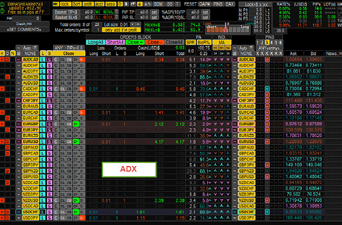The width and height of the screenshot is (342, 225).
Task: Click the CS icon in NZDCAD row
Action: click(x=69, y=182)
